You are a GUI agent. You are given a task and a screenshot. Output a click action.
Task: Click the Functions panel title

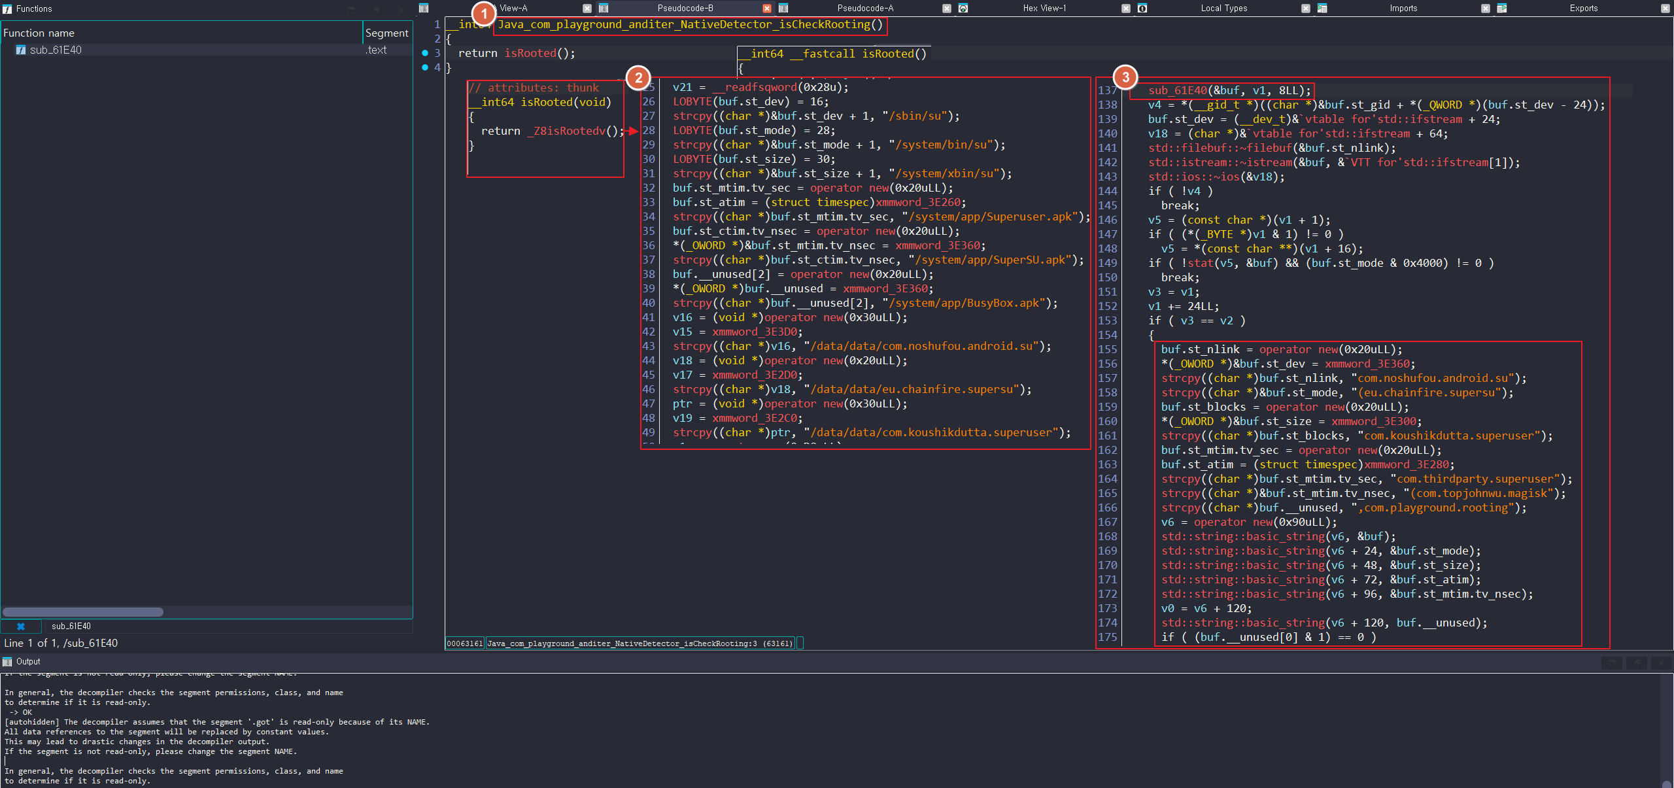34,9
